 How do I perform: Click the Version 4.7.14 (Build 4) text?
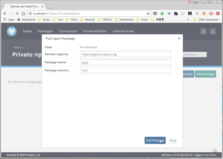coord(177,155)
